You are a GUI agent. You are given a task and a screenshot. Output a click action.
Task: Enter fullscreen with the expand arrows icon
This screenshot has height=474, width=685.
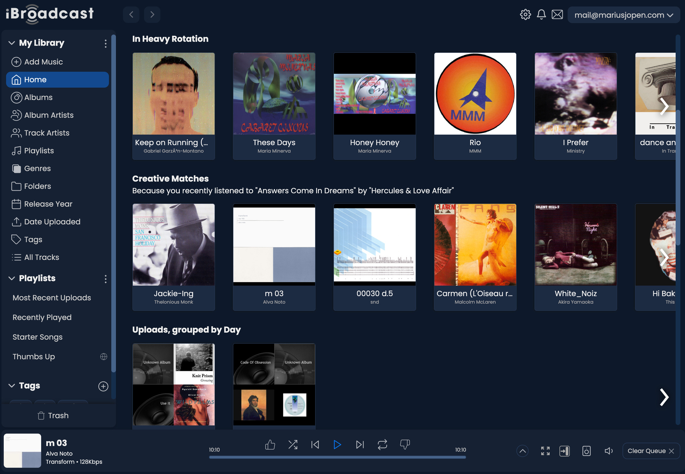[545, 451]
